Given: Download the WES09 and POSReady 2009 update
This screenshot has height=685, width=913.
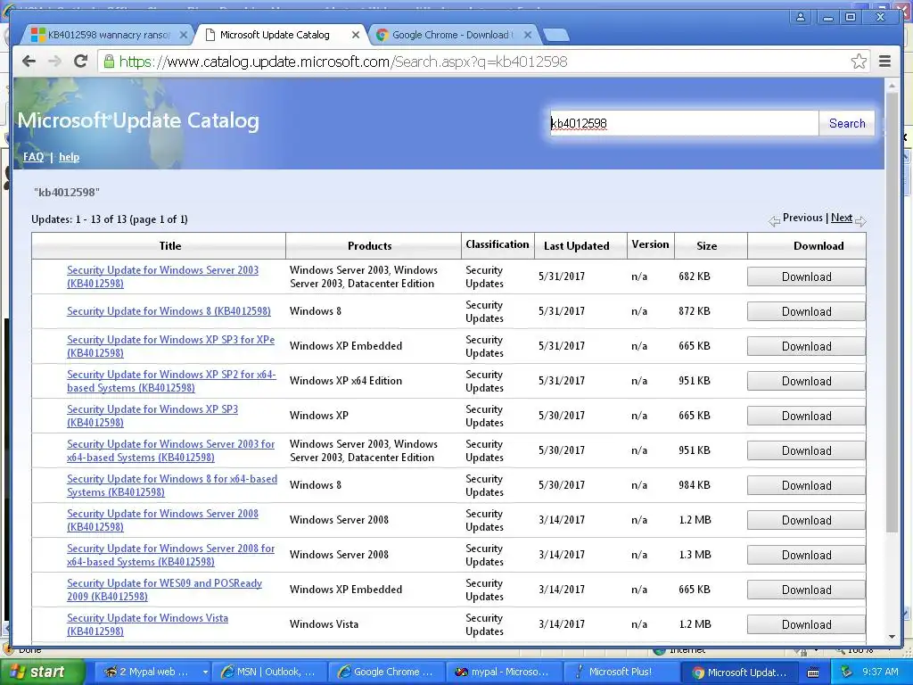Looking at the screenshot, I should point(806,590).
